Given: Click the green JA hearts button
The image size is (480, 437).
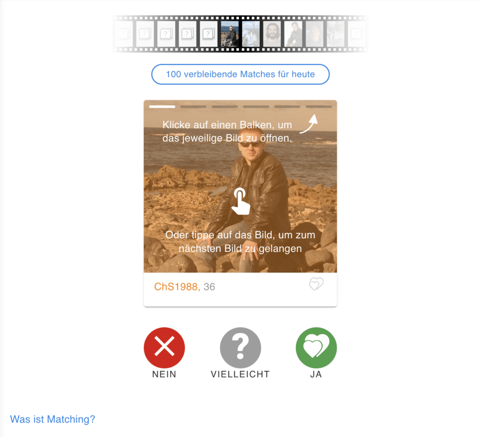Looking at the screenshot, I should [316, 348].
